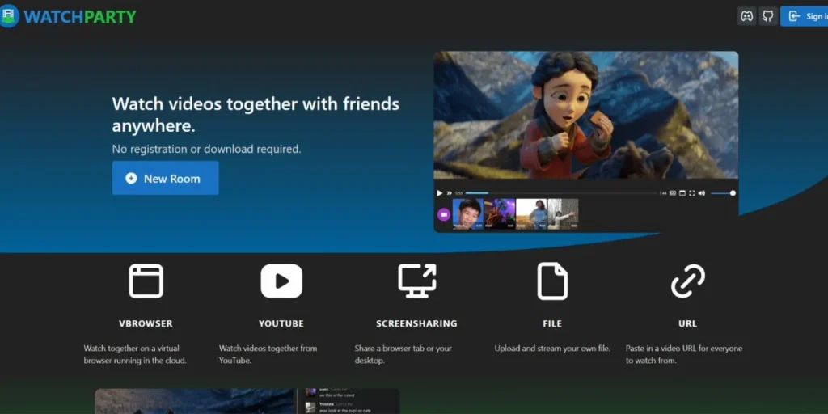Open the Discord link icon
The width and height of the screenshot is (828, 414).
746,16
